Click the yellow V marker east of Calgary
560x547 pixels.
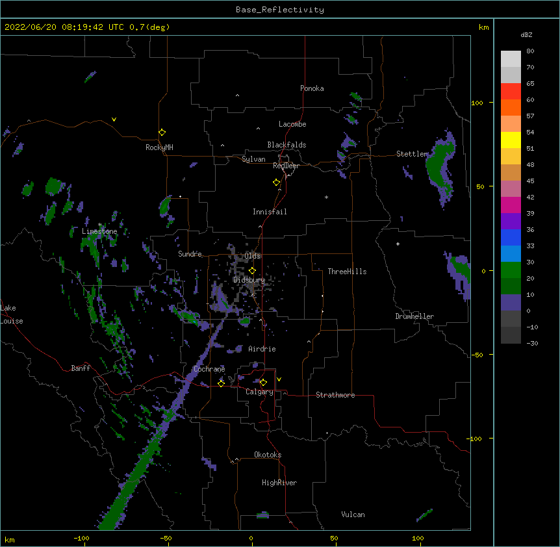(279, 379)
